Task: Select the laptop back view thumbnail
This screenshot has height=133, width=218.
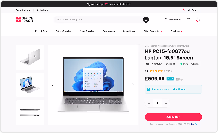Action: click(30, 57)
